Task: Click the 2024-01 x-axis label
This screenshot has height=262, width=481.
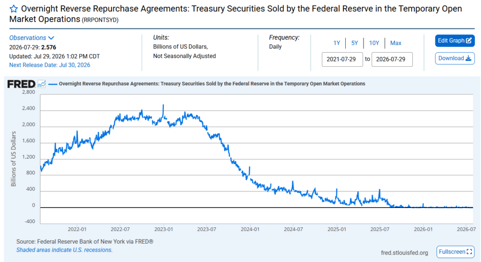Action: tap(250, 229)
